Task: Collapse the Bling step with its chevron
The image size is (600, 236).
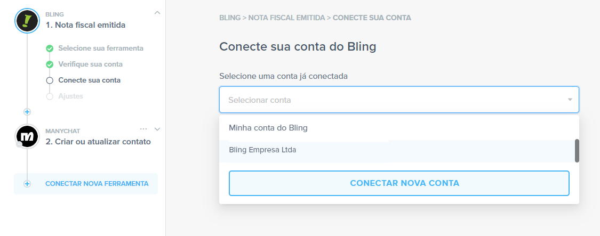Action: coord(157,12)
